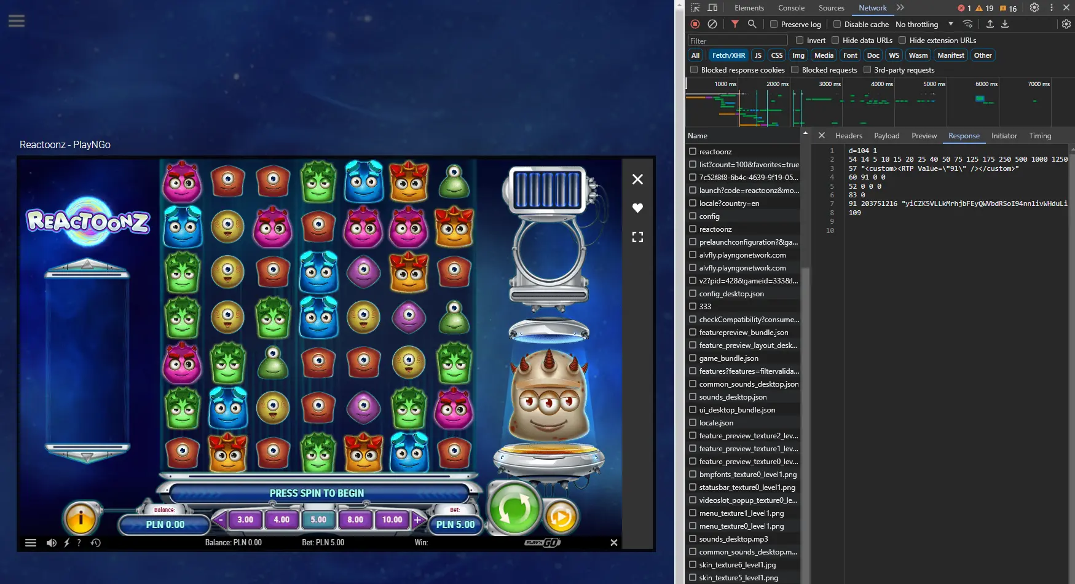The height and width of the screenshot is (584, 1075).
Task: Check Blocked response cookies checkbox
Action: pyautogui.click(x=694, y=70)
